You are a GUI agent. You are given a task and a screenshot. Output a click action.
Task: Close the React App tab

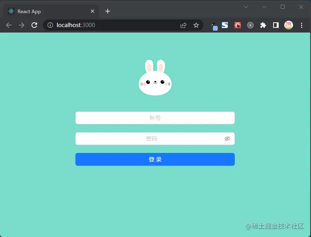click(93, 11)
